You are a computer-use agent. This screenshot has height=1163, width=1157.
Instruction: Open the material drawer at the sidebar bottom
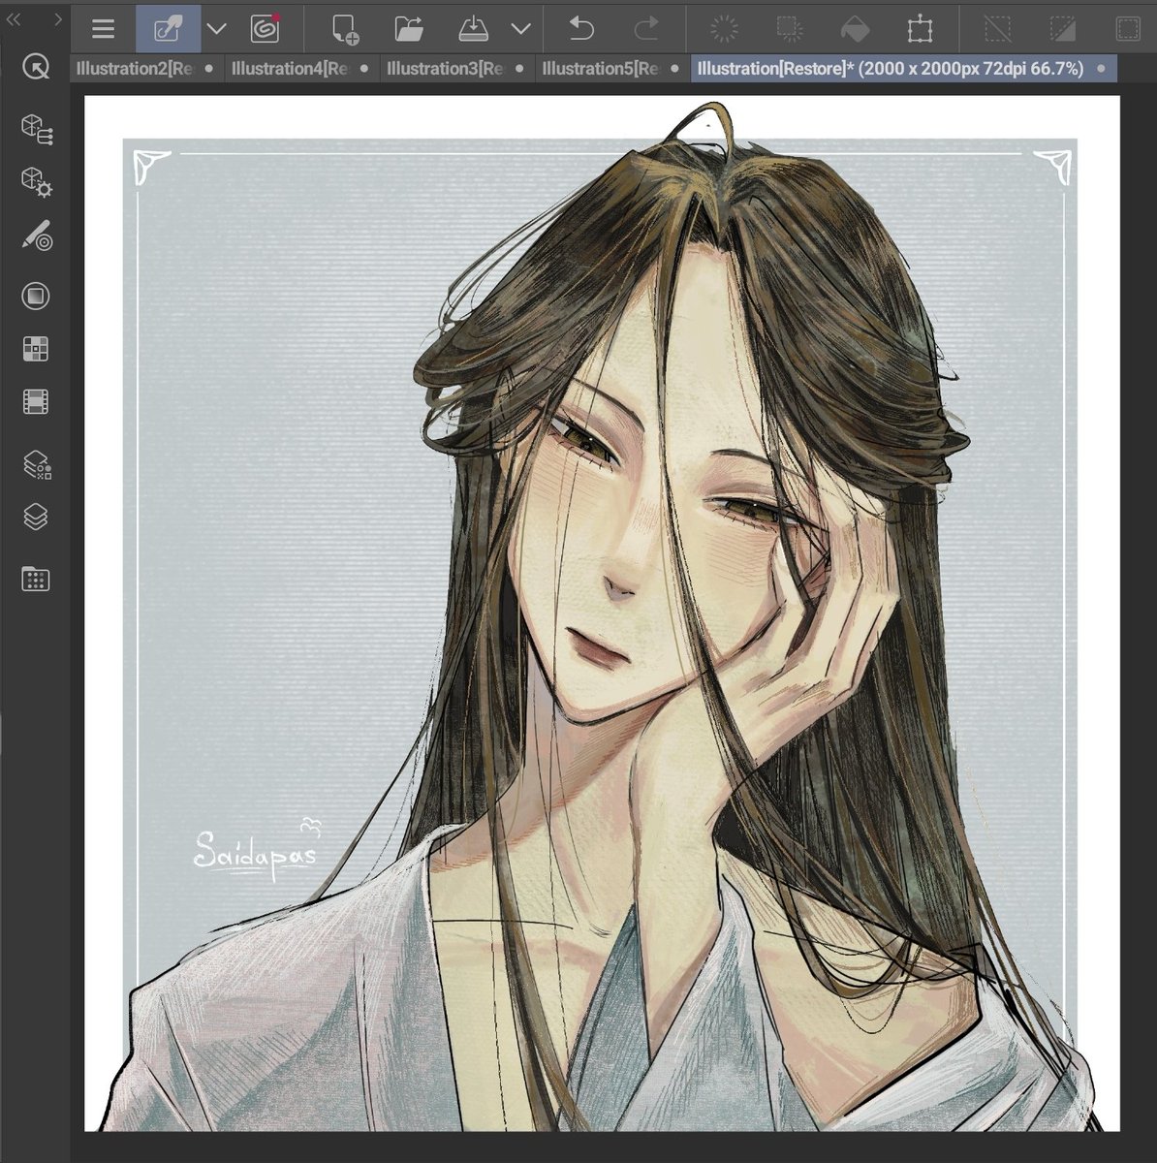click(36, 579)
